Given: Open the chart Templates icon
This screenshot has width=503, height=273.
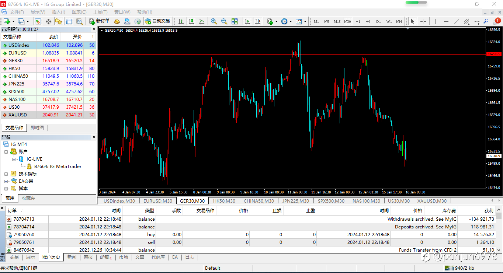Looking at the screenshot, I should (x=299, y=21).
